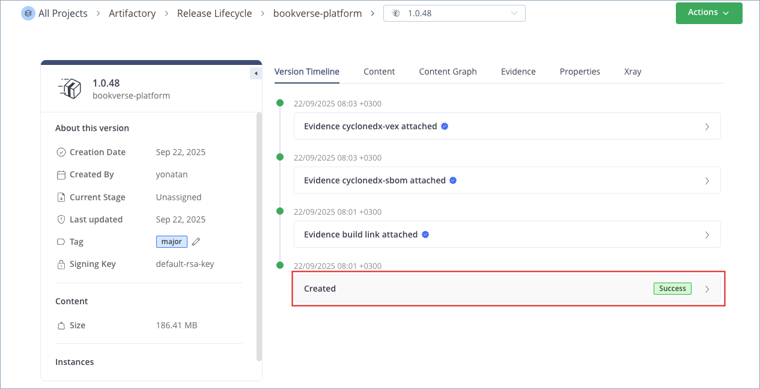Click the Last updated Sep 22, 2025 value
Viewport: 760px width, 389px height.
pyautogui.click(x=181, y=219)
